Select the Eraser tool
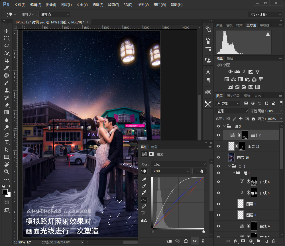This screenshot has height=246, width=285. pos(7,105)
